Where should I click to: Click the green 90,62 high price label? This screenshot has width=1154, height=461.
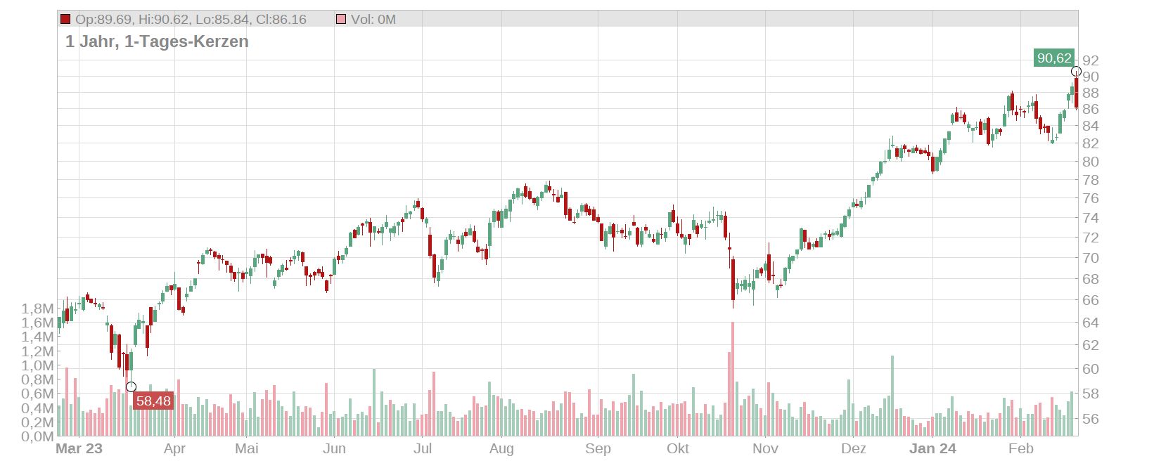[x=1053, y=58]
